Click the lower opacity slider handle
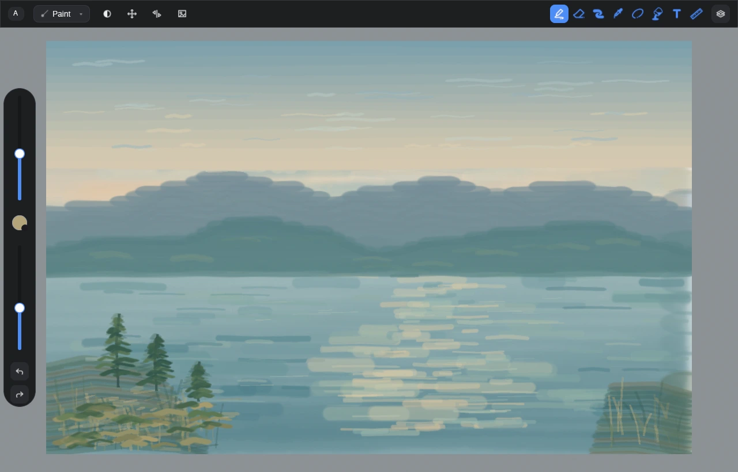Screen dimensions: 738x472 pos(20,308)
